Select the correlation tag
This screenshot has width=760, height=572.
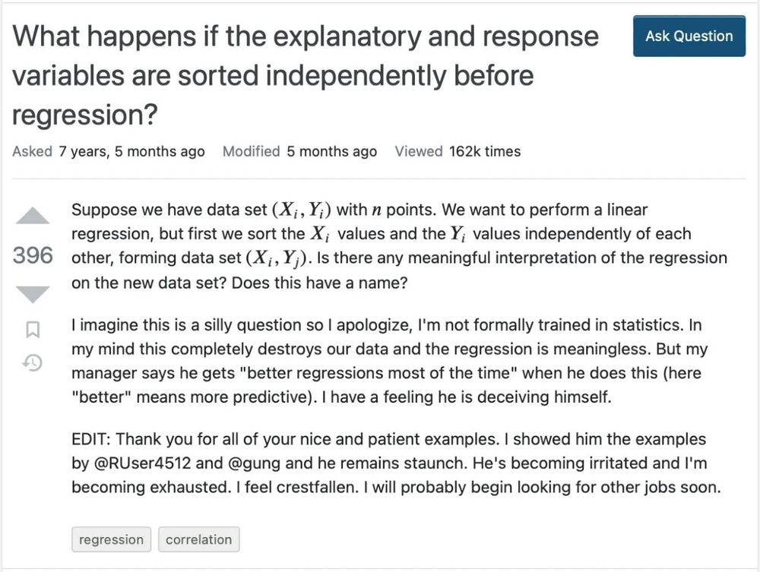pyautogui.click(x=198, y=539)
